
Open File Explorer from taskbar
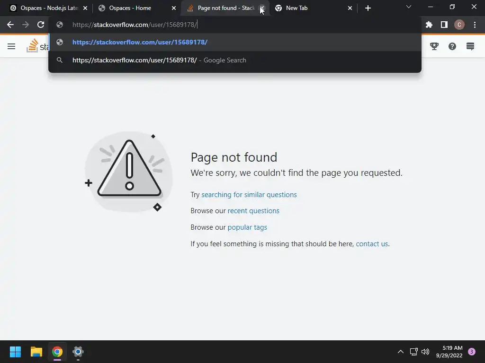(36, 352)
